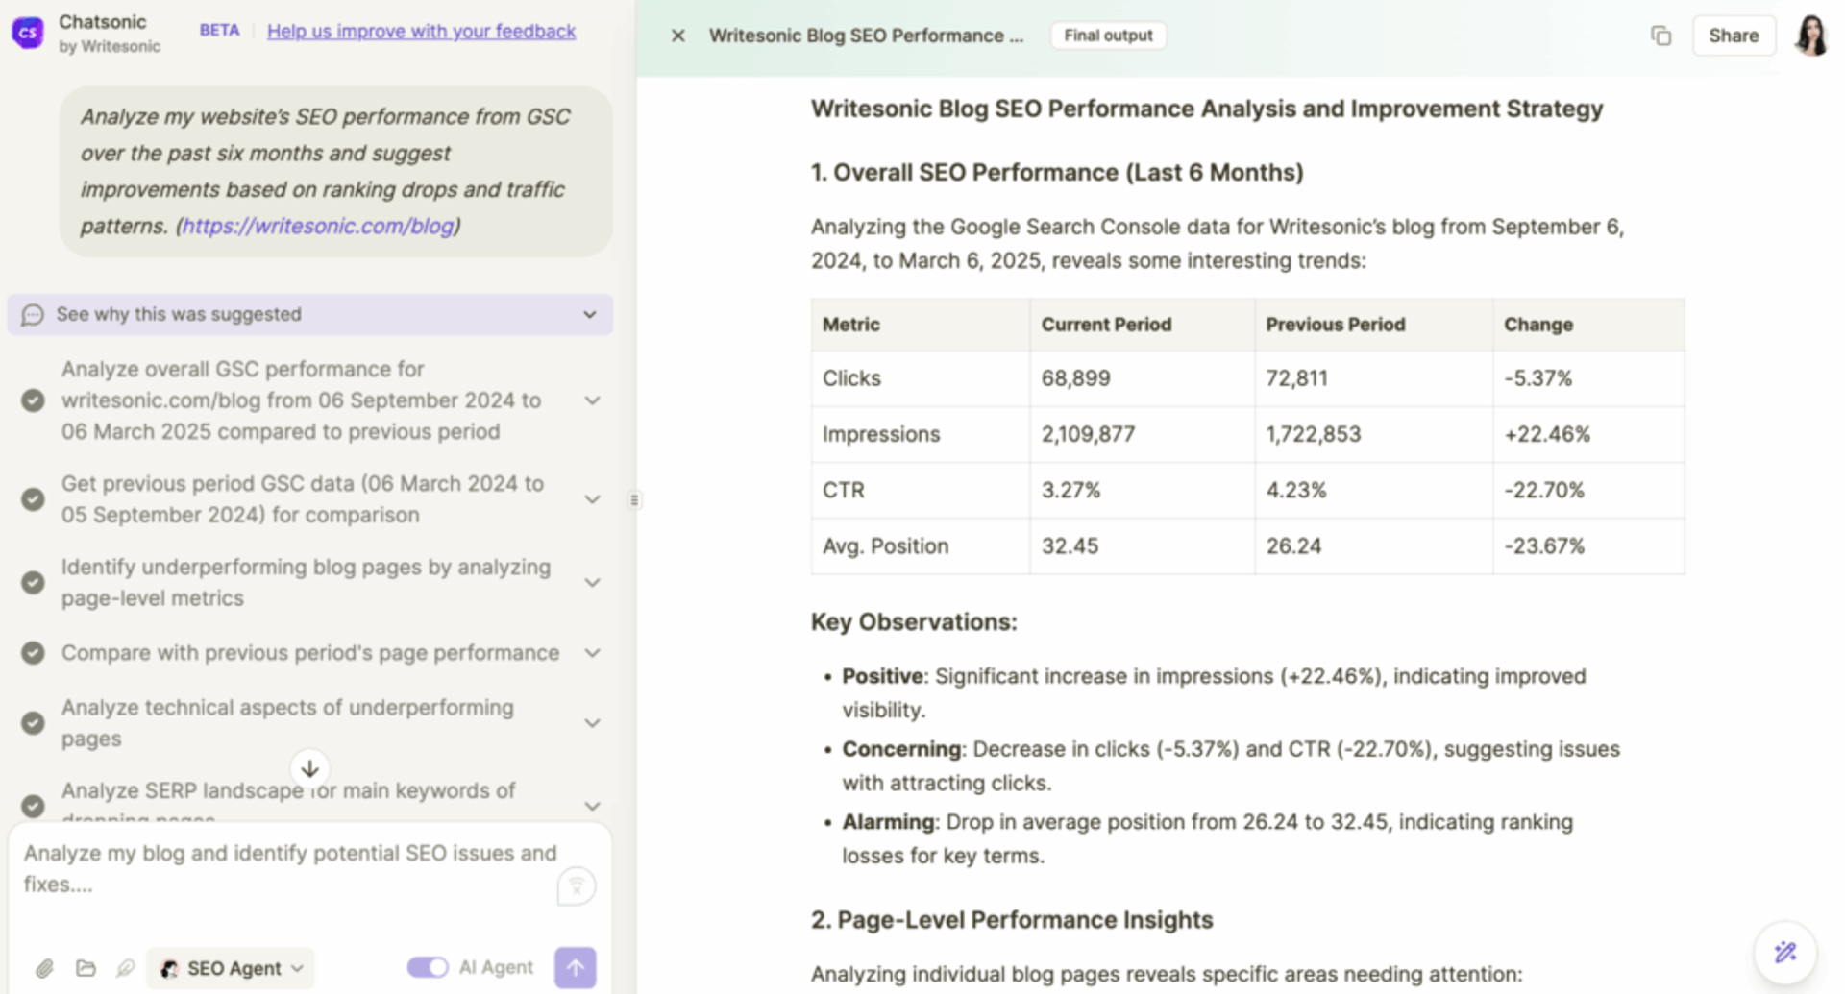Screen dimensions: 1845x994
Task: Expand the 'Analyze SERP landscape' step
Action: point(593,806)
